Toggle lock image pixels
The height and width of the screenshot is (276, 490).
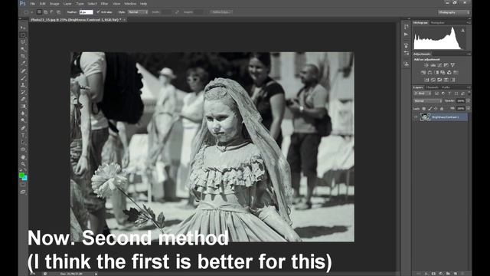[430, 108]
